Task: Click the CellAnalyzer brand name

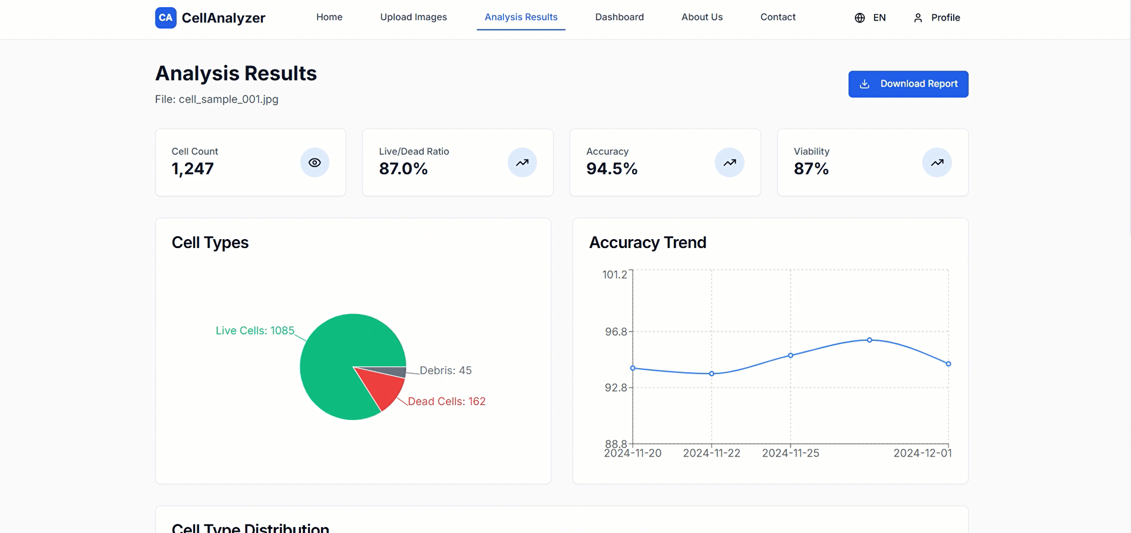Action: [223, 18]
